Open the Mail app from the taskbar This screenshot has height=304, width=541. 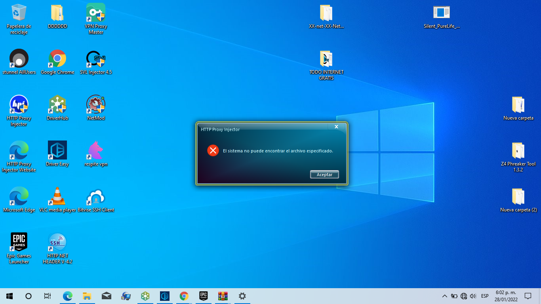107,296
